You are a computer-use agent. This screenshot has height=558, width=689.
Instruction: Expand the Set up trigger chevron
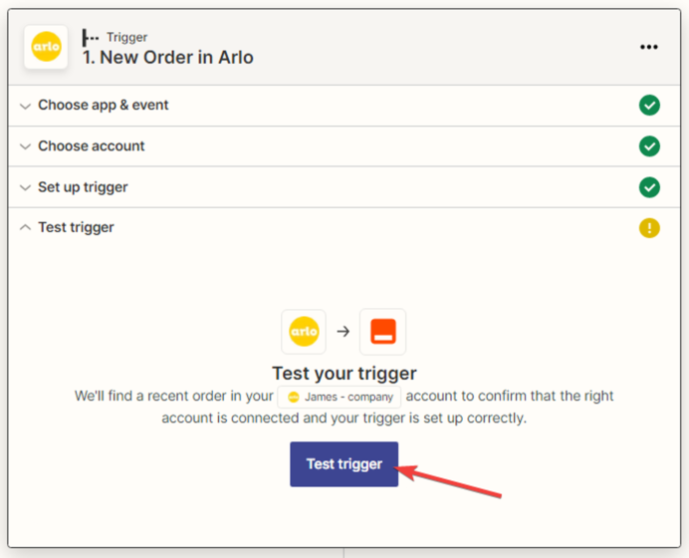coord(25,187)
